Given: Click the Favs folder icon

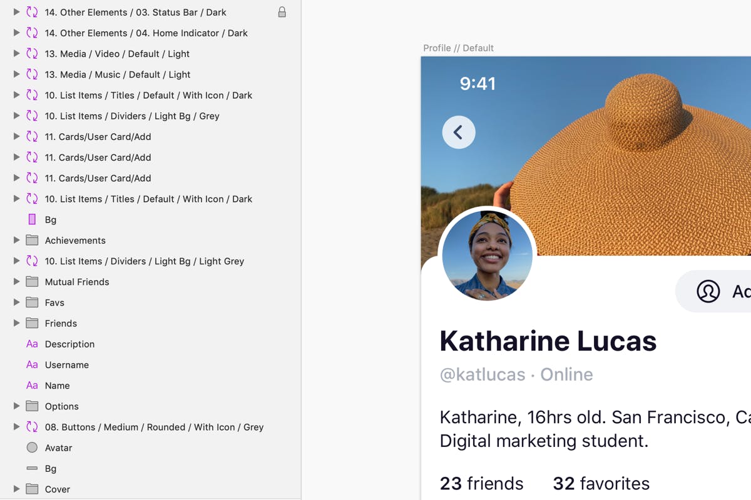Looking at the screenshot, I should tap(32, 302).
